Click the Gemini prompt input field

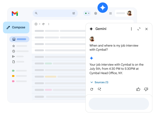(x=119, y=104)
